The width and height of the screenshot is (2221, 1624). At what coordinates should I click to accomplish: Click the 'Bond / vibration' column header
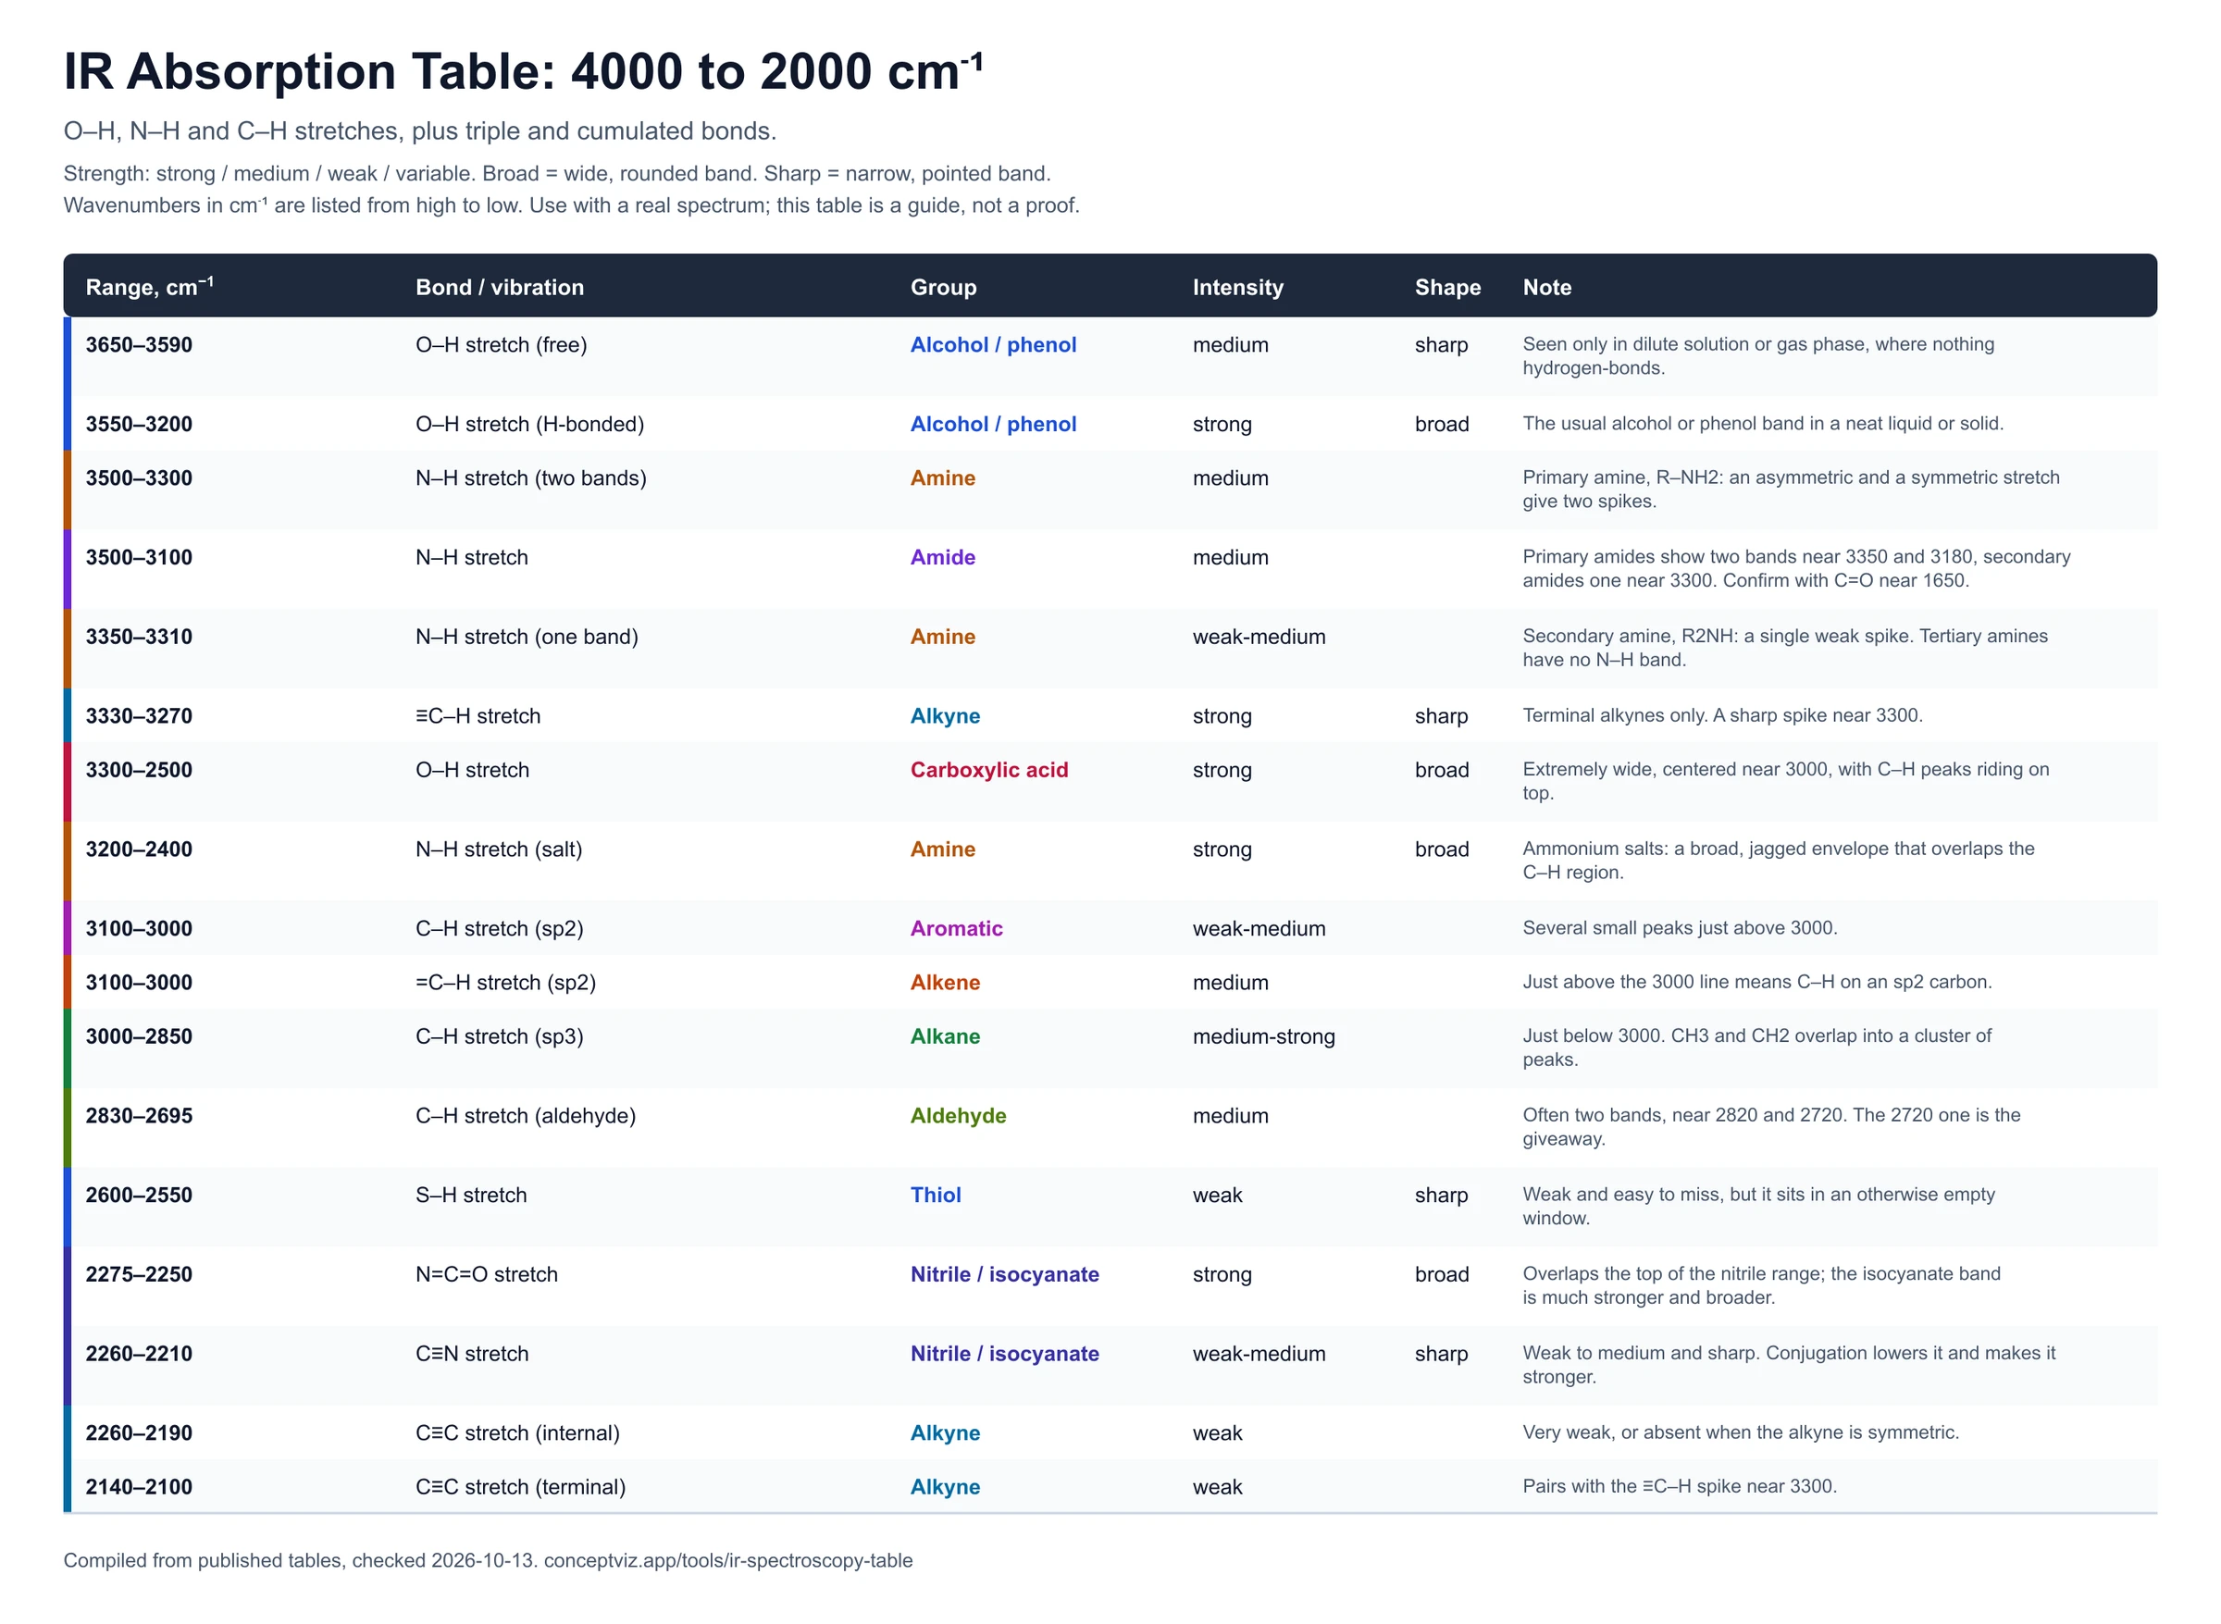(x=500, y=287)
